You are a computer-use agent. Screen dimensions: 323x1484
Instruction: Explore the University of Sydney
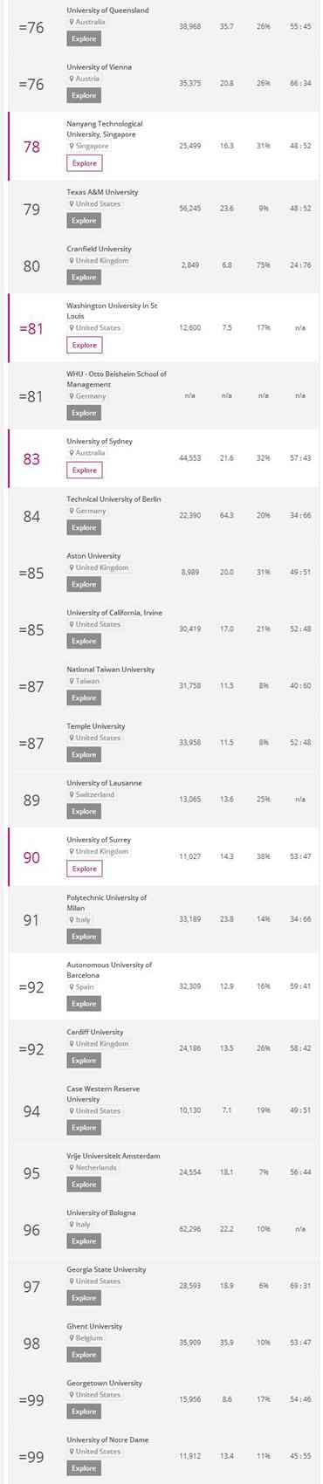click(x=84, y=470)
